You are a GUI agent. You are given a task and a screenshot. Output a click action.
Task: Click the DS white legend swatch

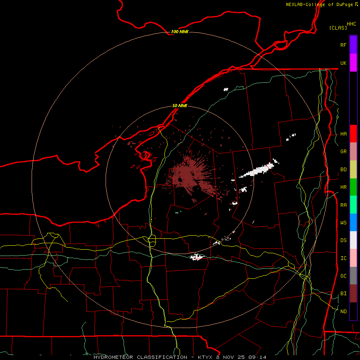coord(353,240)
